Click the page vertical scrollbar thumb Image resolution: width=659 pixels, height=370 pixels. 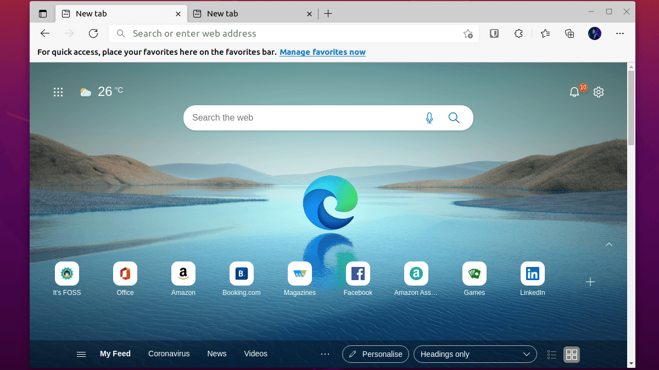631,107
